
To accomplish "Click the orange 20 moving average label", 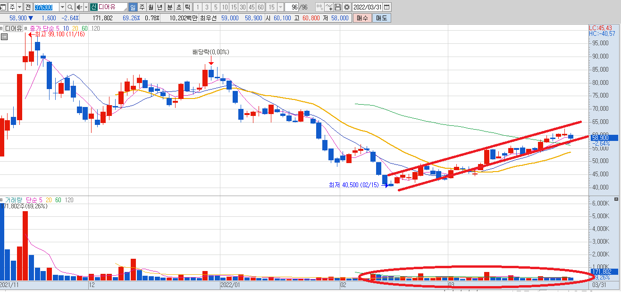I will pyautogui.click(x=76, y=28).
